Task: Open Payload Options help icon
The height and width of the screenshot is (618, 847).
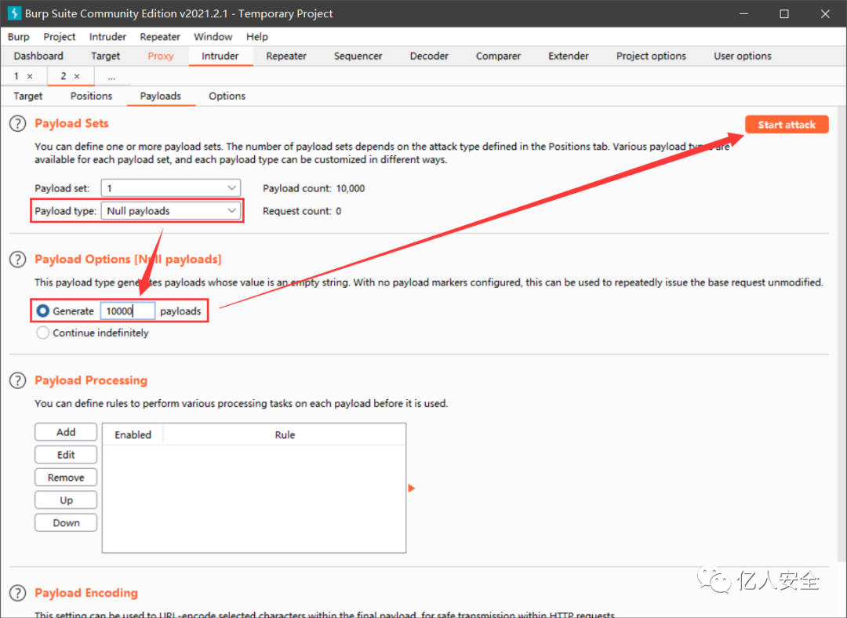Action: tap(17, 260)
